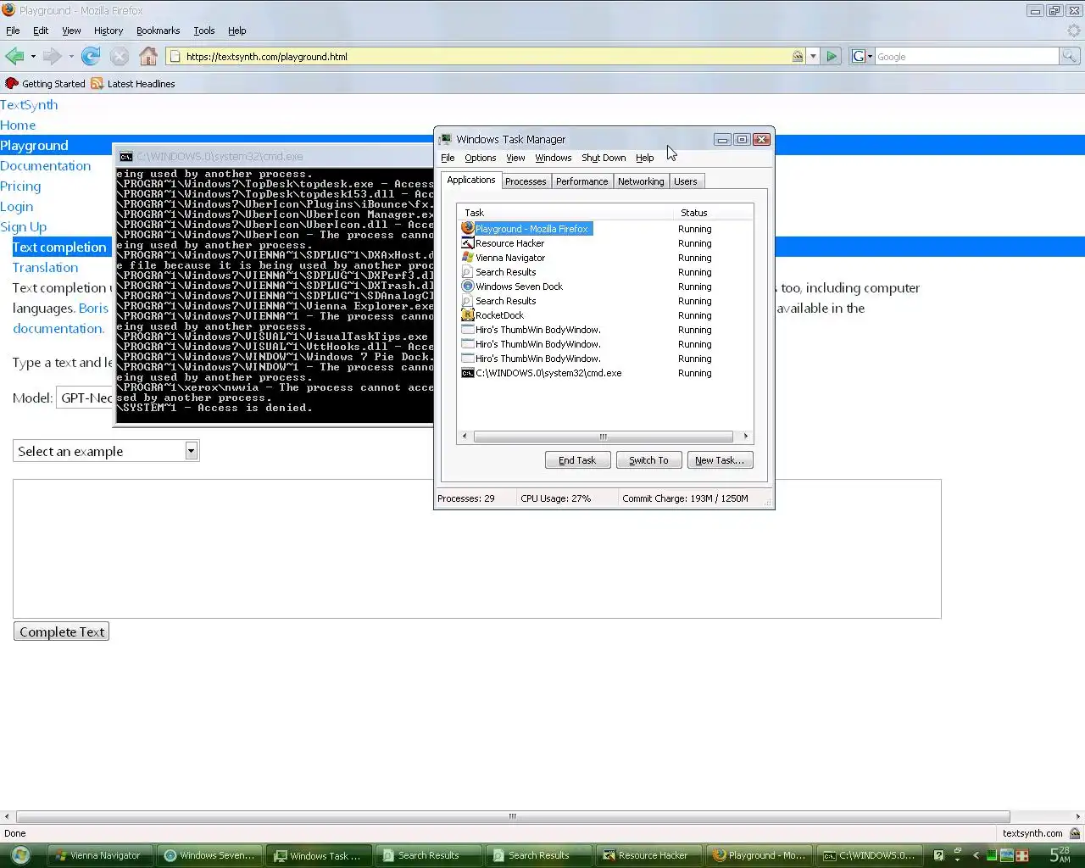Viewport: 1085px width, 868px height.
Task: Click the Firefox icon of the Playground task row
Action: click(x=467, y=229)
